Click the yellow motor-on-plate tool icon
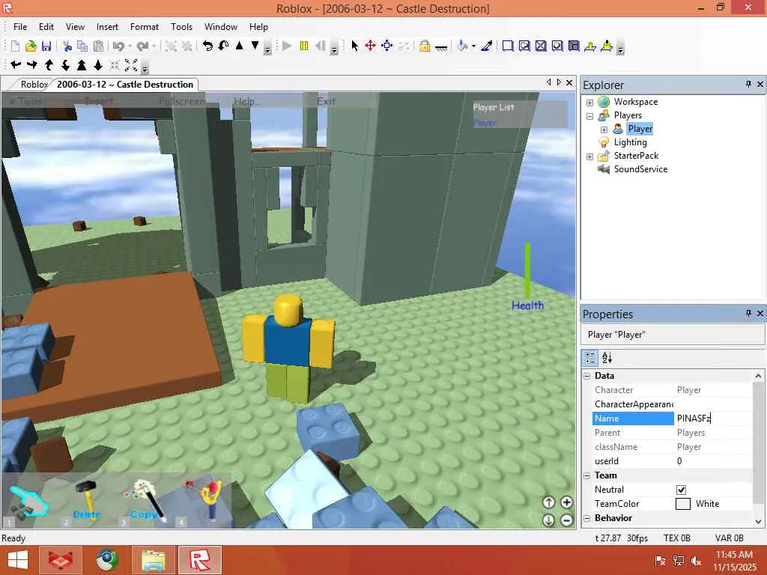The height and width of the screenshot is (575, 767). (x=607, y=46)
